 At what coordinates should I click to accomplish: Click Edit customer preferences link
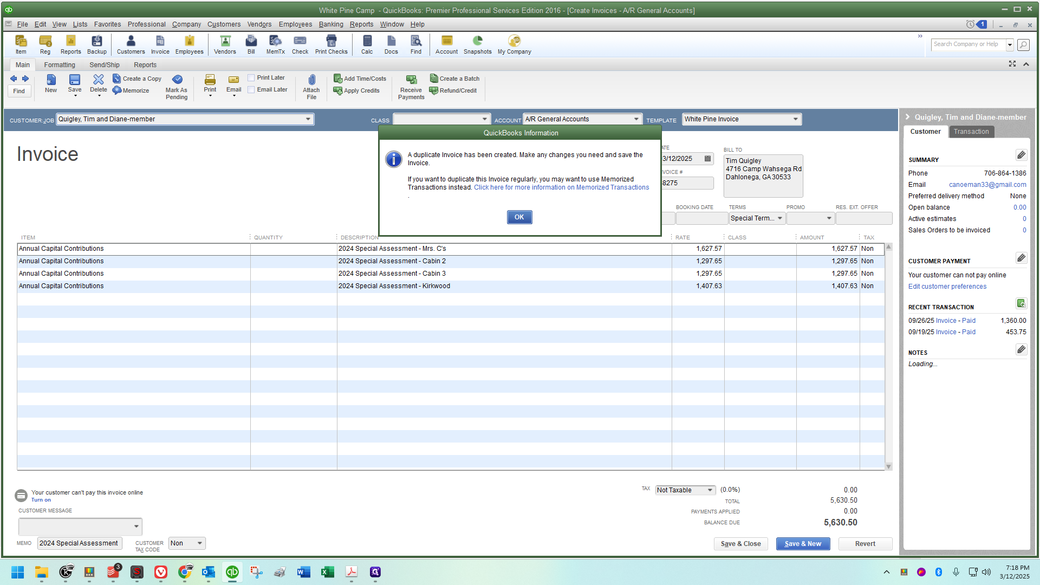(947, 287)
